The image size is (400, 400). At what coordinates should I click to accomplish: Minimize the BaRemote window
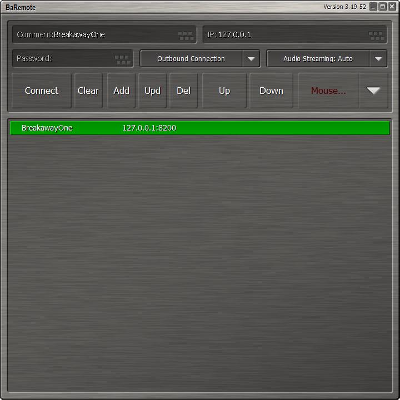tap(373, 7)
